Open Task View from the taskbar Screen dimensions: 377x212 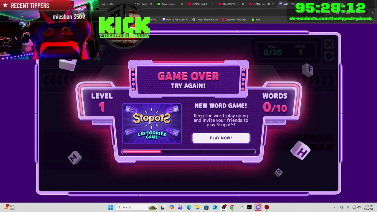(x=163, y=207)
